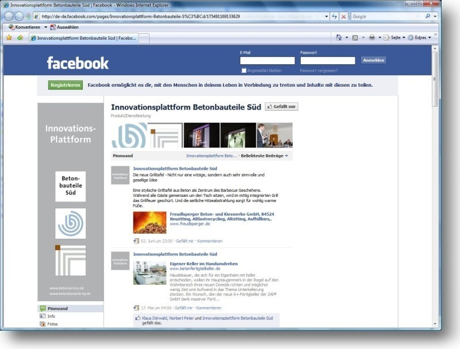Open the blue spiral logo photo thumbnail
Image resolution: width=460 pixels, height=349 pixels.
(129, 135)
